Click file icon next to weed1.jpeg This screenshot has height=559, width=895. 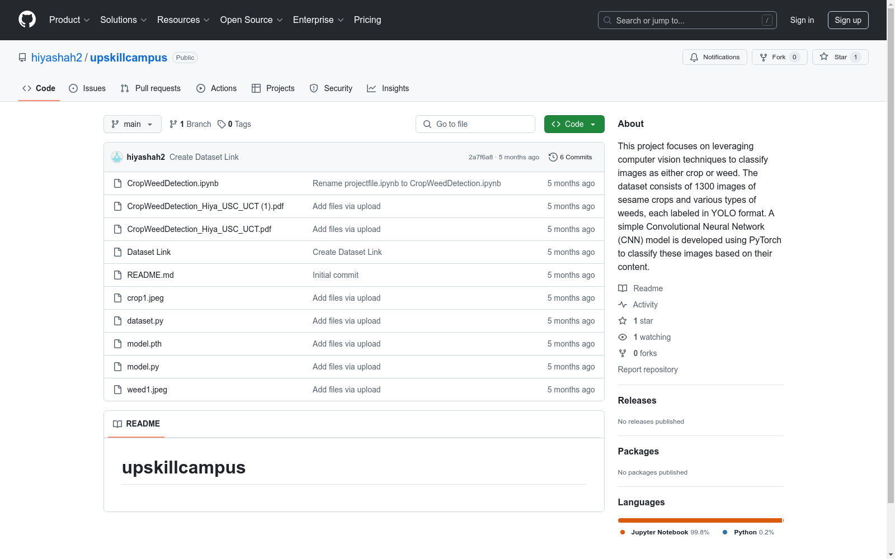click(117, 390)
